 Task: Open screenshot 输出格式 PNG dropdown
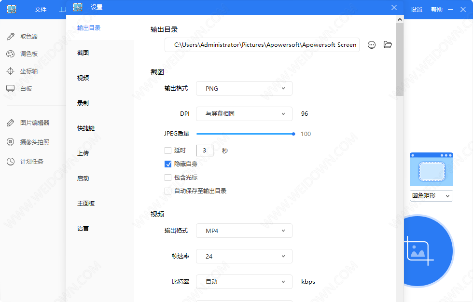(244, 89)
